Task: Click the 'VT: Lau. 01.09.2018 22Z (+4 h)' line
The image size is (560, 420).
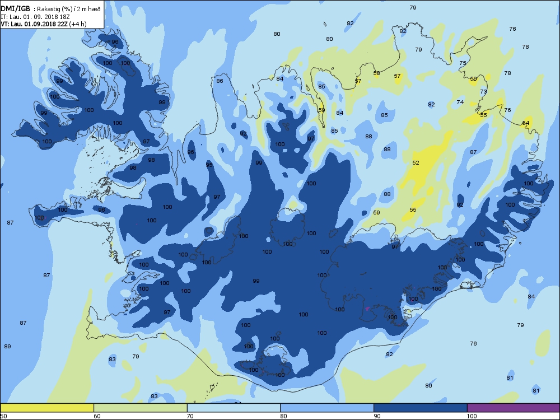Action: pyautogui.click(x=43, y=24)
